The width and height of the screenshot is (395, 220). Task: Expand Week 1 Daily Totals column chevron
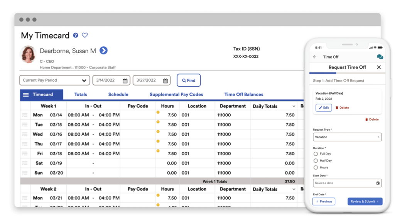294,106
